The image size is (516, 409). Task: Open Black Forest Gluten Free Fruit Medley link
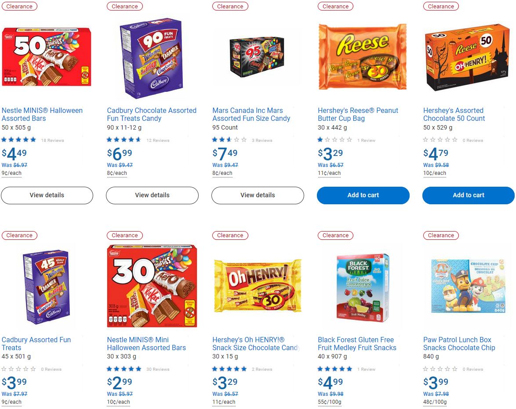coord(357,344)
